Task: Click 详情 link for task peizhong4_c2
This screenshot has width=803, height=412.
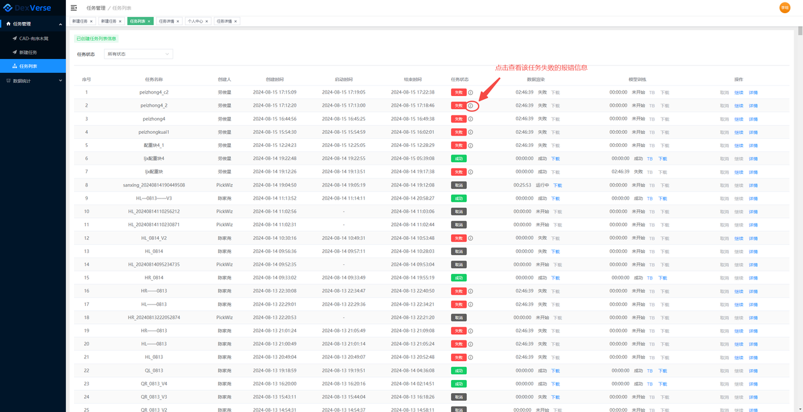Action: (753, 92)
